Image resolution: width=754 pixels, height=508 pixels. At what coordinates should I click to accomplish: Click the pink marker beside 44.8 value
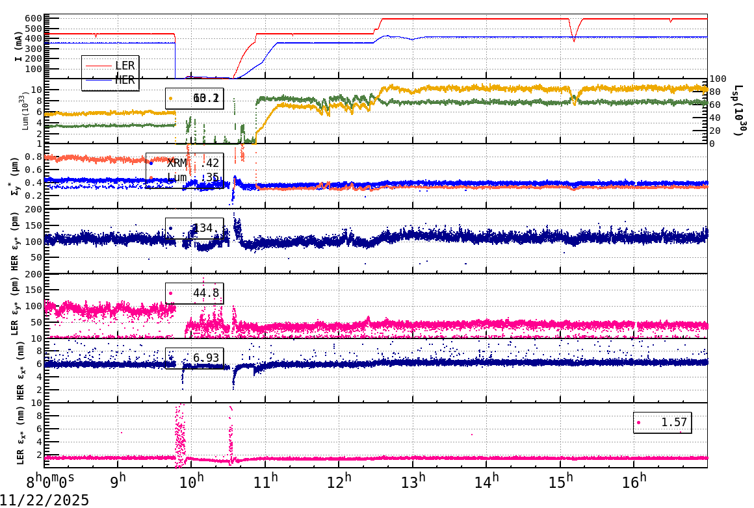click(x=170, y=293)
